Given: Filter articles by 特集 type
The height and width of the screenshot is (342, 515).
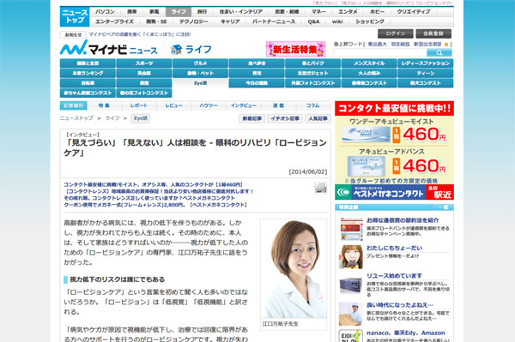Looking at the screenshot, I should (x=104, y=105).
